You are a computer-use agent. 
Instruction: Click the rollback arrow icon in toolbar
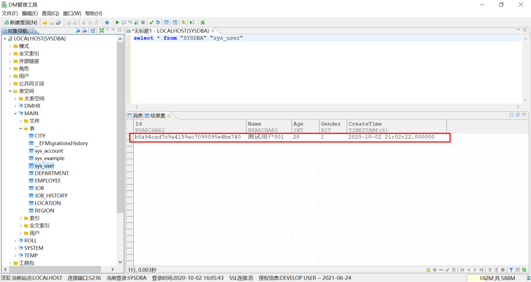tap(158, 22)
